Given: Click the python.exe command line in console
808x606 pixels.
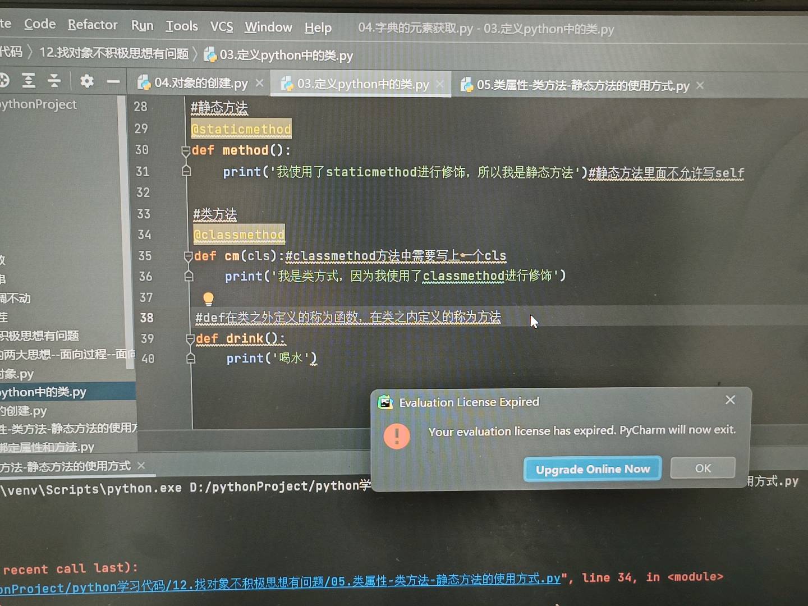Looking at the screenshot, I should (x=185, y=487).
